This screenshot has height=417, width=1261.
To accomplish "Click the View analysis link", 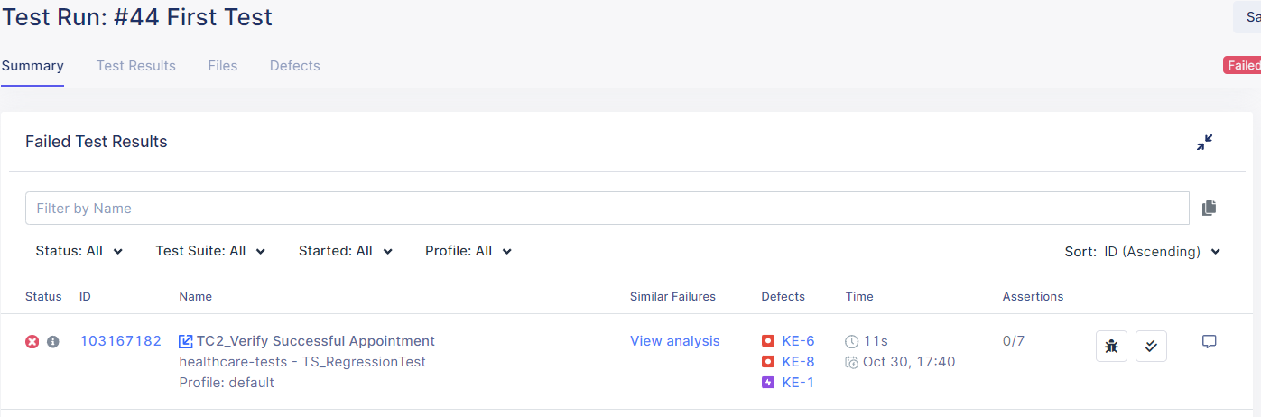I will click(x=675, y=341).
